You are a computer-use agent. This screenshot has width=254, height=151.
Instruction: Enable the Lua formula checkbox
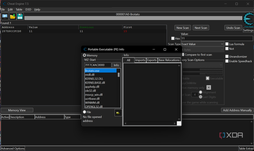[227, 44]
